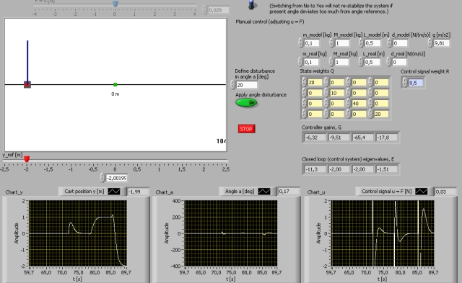Click the y_ref numeric value stepper
Screen dimensions: 462x283
pyautogui.click(x=103, y=178)
